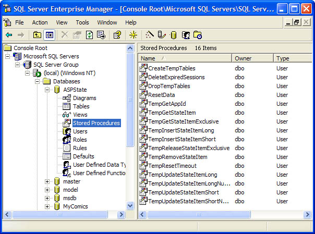Select the Stored Procedures tree node

[x=96, y=123]
